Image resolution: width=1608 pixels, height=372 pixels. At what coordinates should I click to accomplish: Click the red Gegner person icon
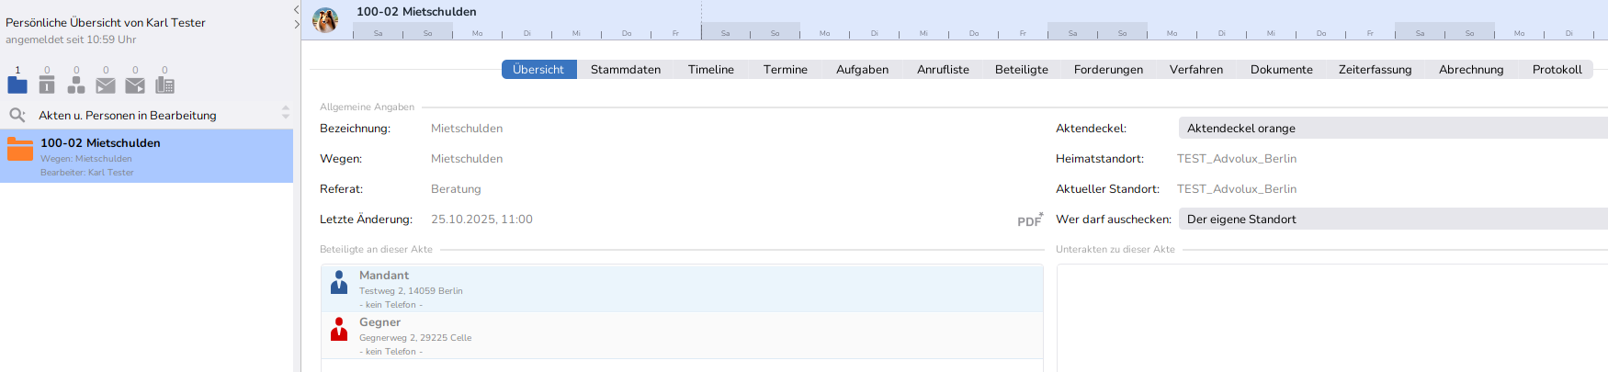tap(339, 329)
